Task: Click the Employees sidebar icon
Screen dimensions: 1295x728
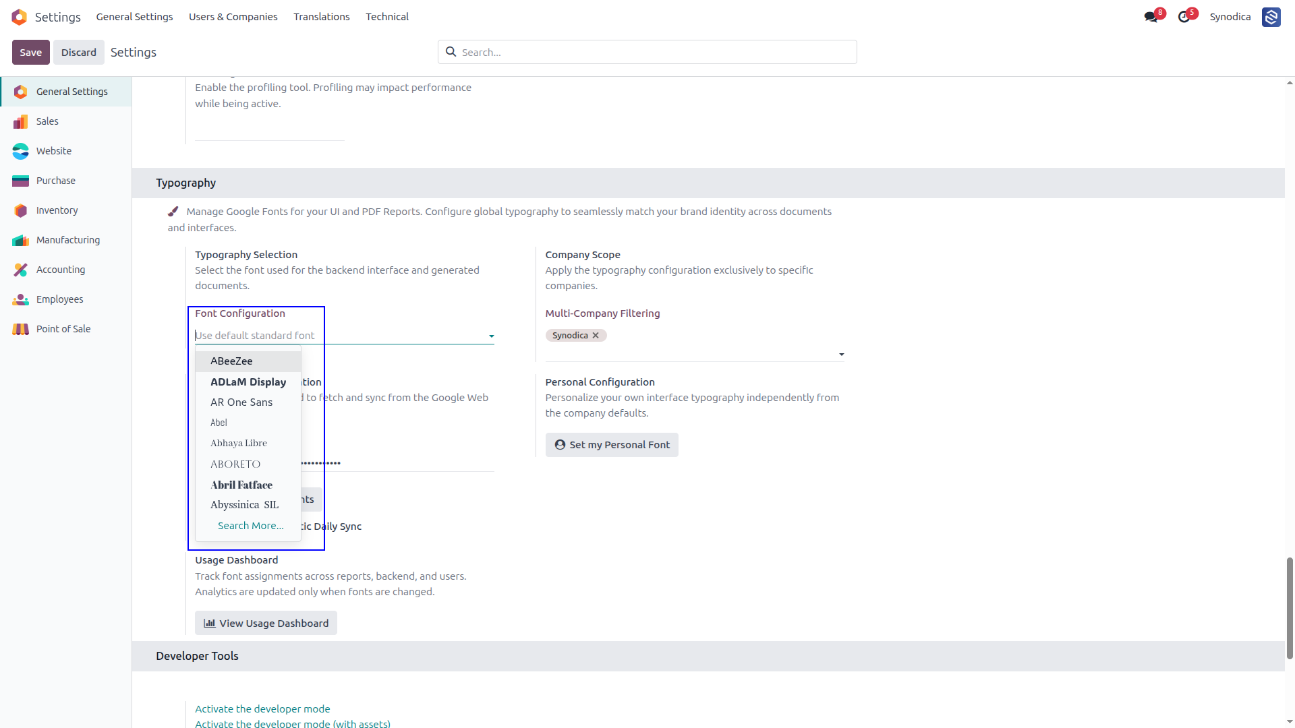Action: [x=21, y=299]
